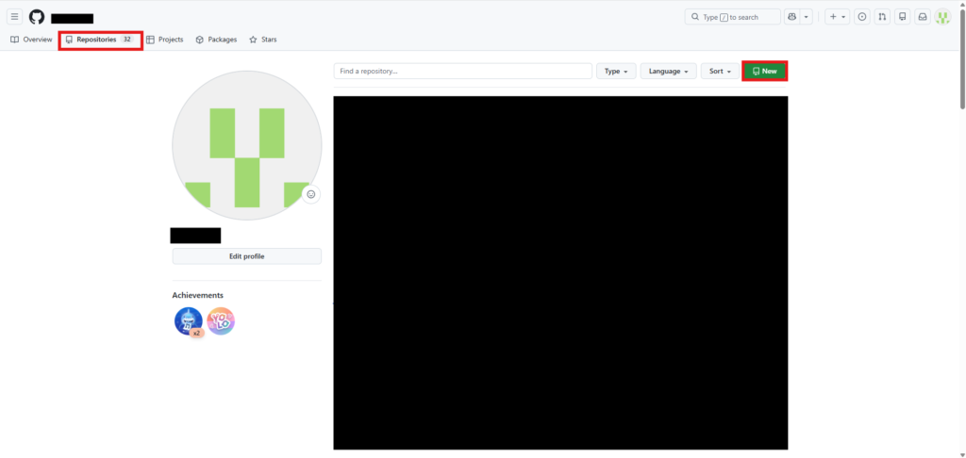The width and height of the screenshot is (966, 458).
Task: Go to GitHub home via Octocat logo
Action: coord(37,17)
